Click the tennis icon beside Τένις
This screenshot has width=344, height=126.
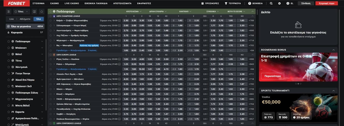point(12,61)
